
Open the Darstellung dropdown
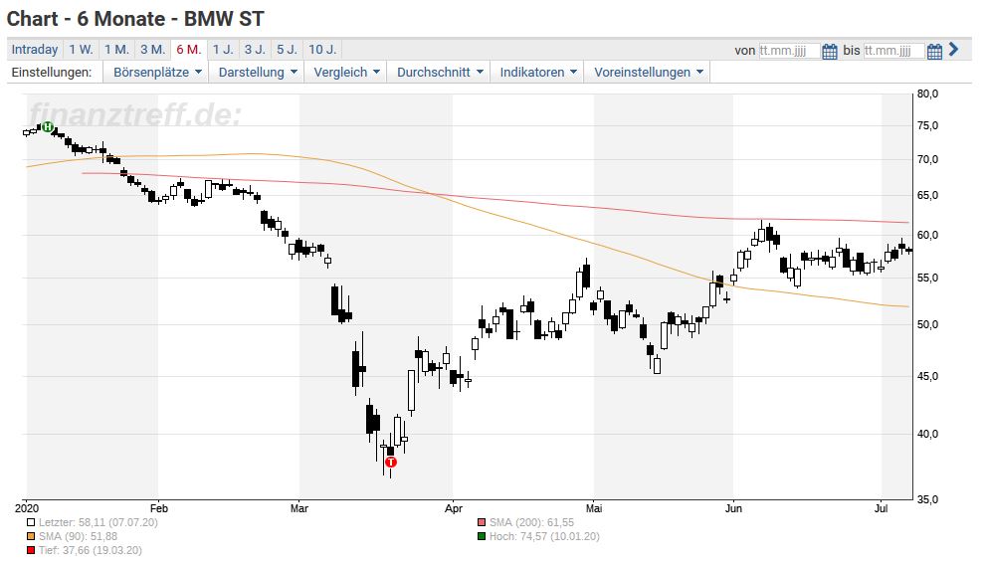click(x=257, y=73)
